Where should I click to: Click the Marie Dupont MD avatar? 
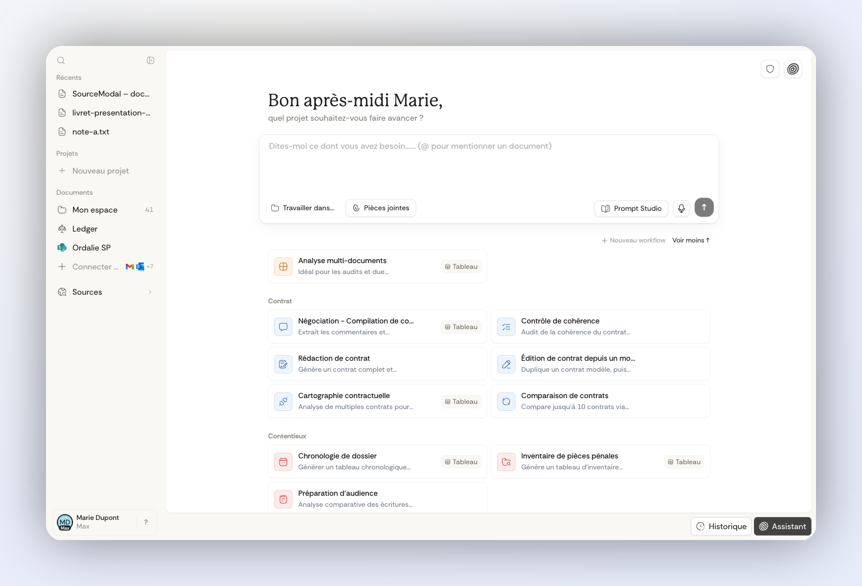[x=65, y=522]
